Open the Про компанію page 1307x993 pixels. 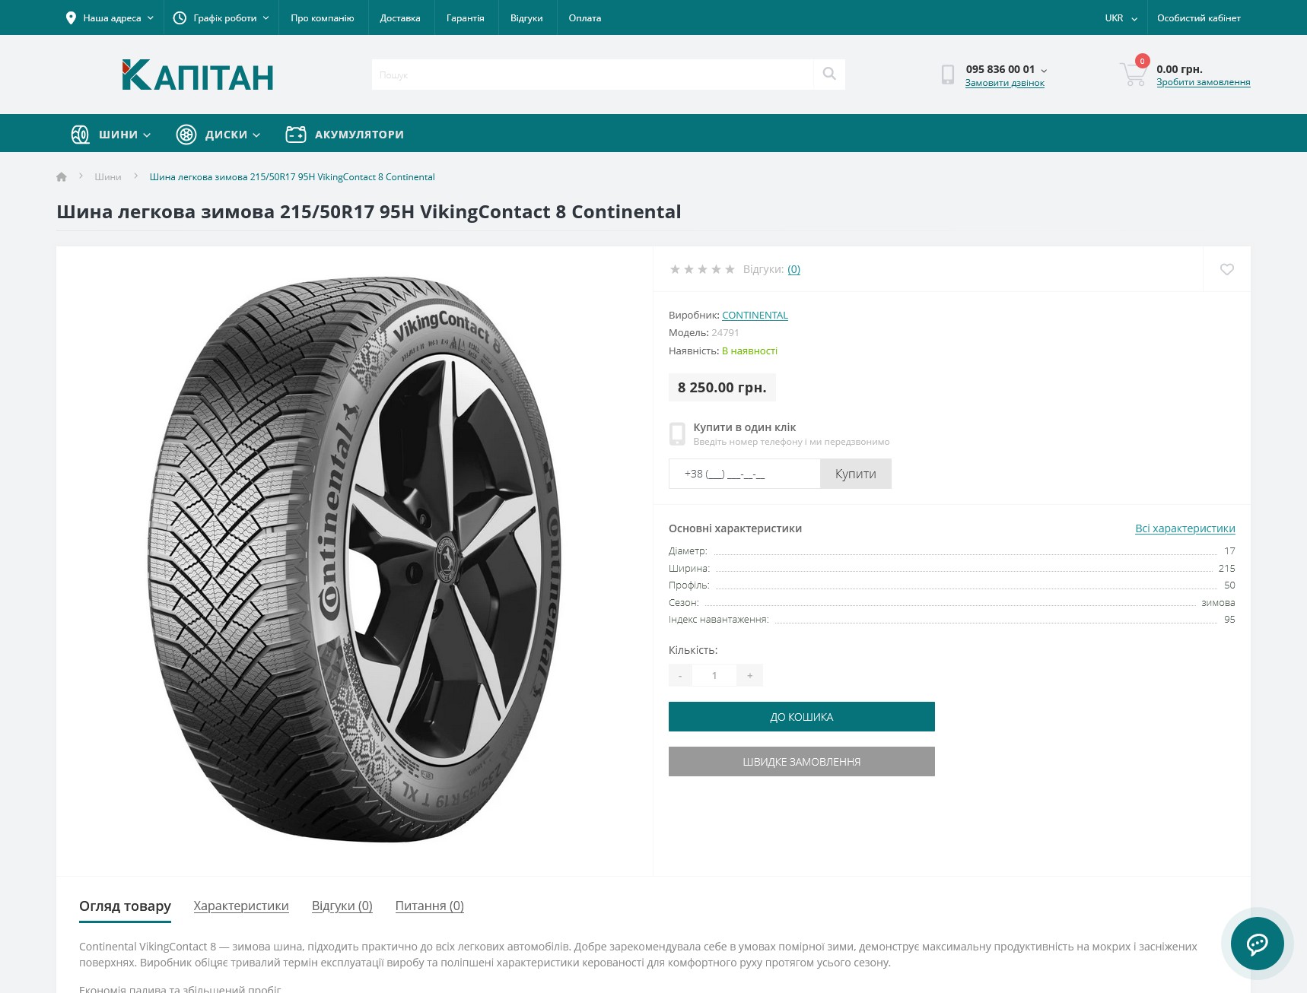(323, 18)
